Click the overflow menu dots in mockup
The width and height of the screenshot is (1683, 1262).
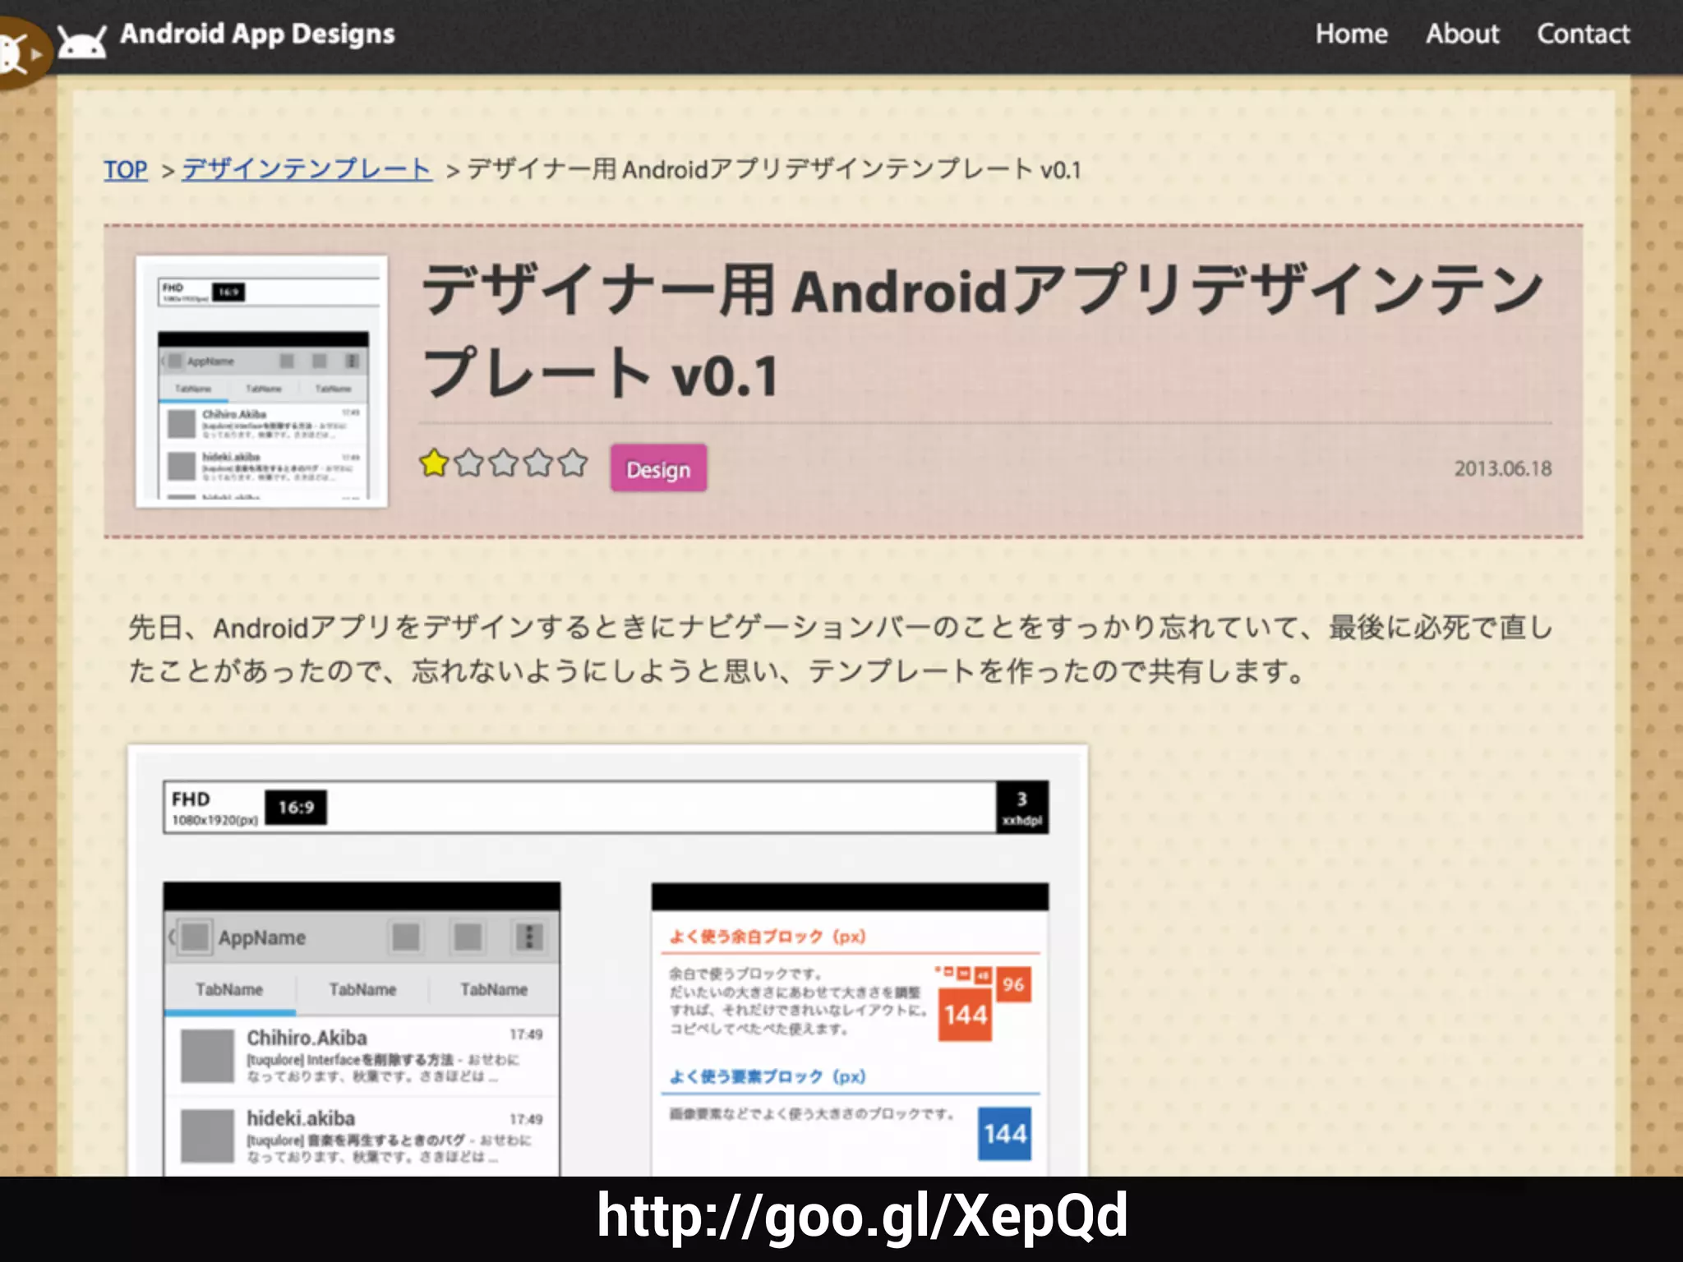(529, 937)
